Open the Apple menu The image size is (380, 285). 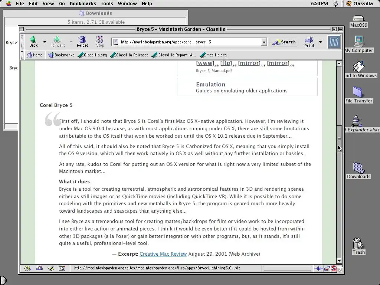point(9,3)
